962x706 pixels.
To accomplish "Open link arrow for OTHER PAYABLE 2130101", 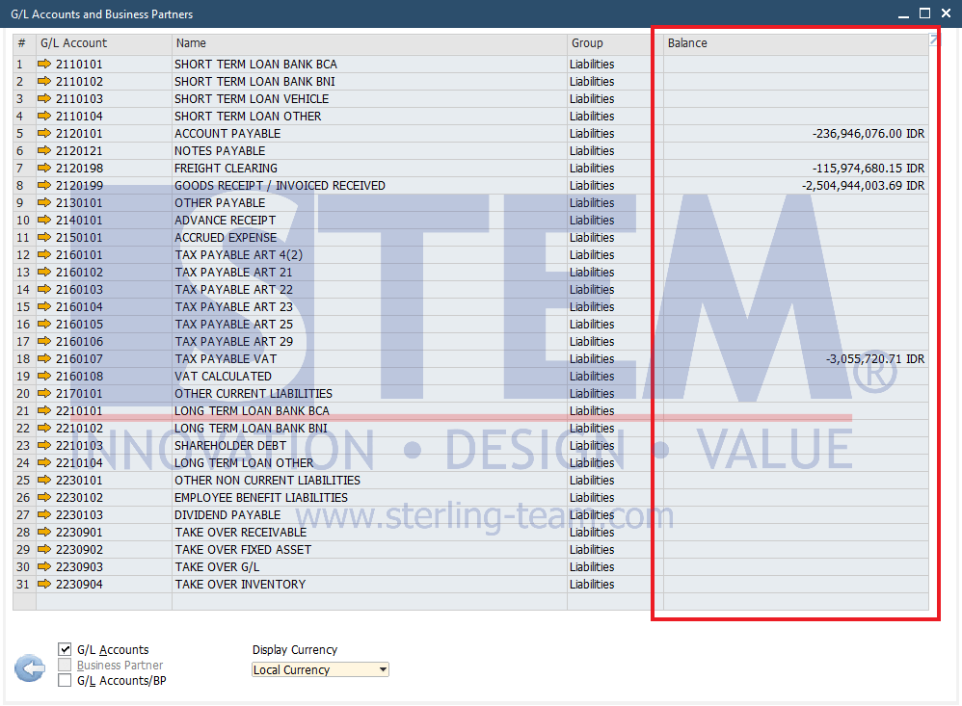I will tap(44, 202).
